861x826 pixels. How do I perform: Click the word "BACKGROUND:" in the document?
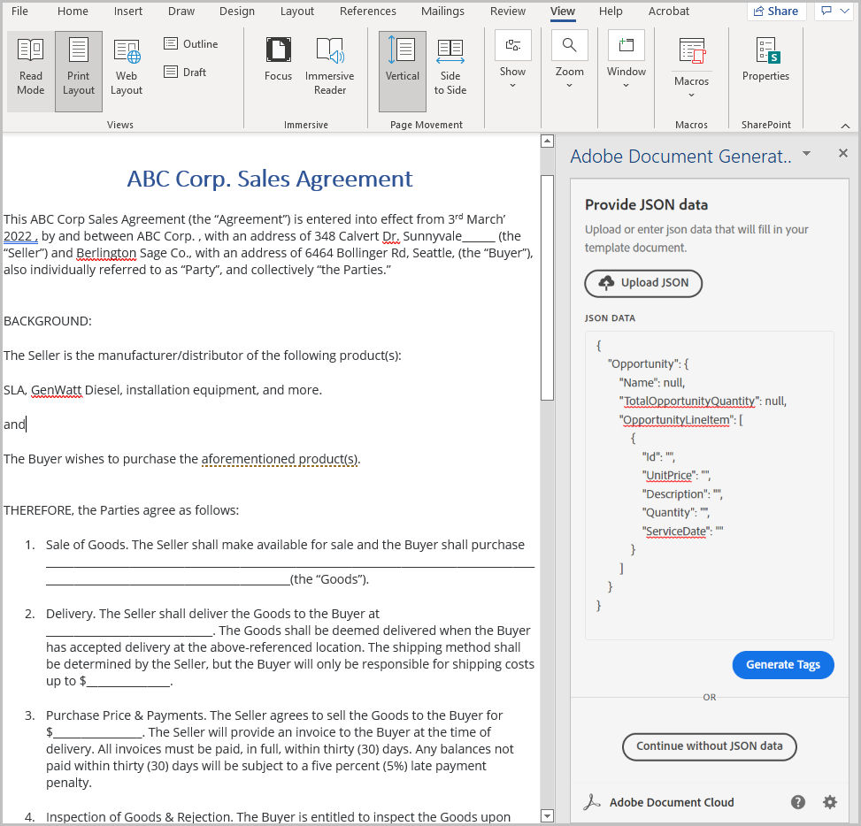click(x=48, y=321)
